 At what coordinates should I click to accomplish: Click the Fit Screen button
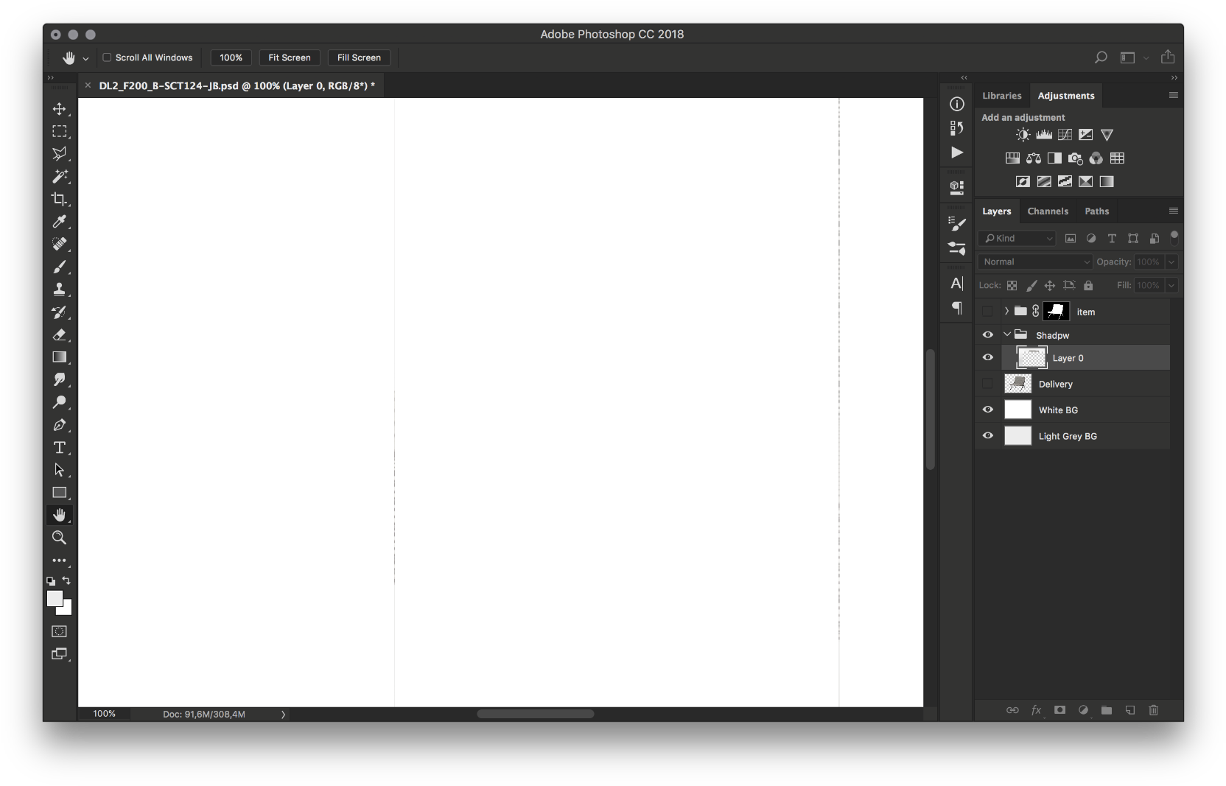pos(290,57)
